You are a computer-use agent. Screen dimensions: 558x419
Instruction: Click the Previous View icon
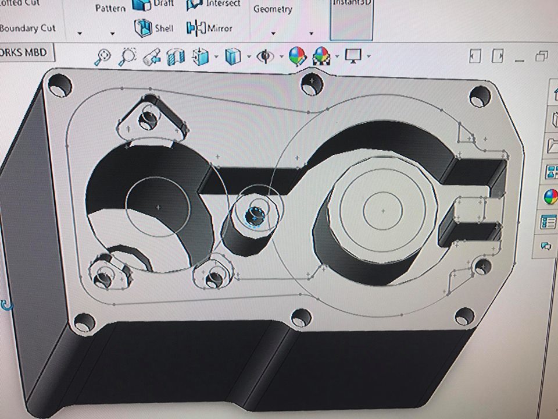point(152,57)
